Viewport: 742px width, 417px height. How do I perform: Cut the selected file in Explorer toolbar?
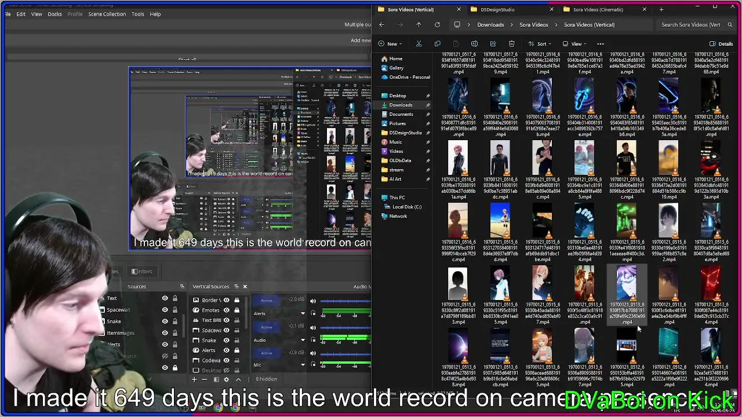[419, 43]
